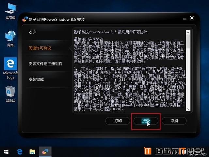Viewport: 209px width, 157px height.
Task: Open the Windows Start menu
Action: 6,152
